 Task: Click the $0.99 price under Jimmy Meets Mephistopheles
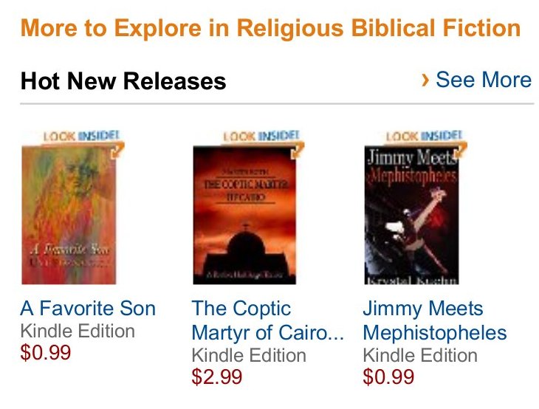[388, 377]
